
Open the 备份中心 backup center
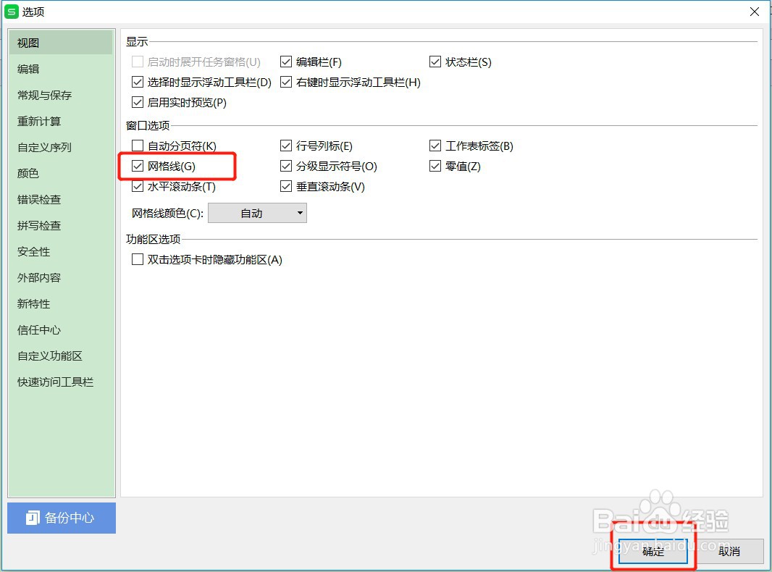[x=62, y=518]
